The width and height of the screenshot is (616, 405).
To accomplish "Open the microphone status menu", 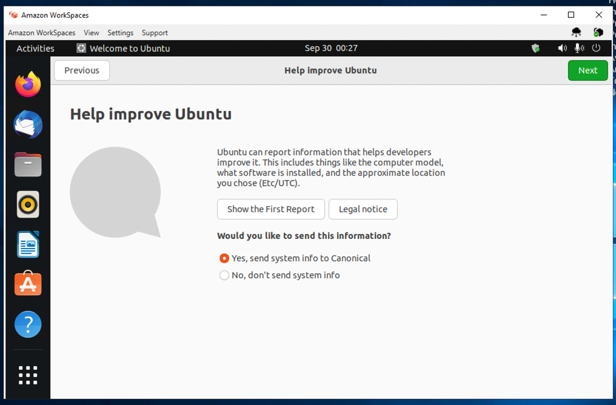I will [x=579, y=48].
